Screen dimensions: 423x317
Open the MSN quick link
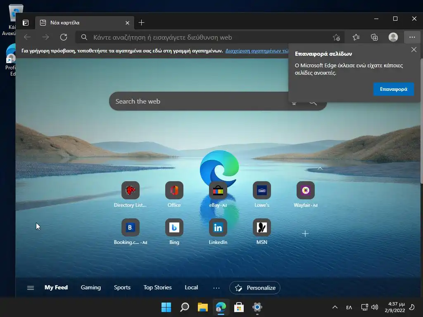tap(261, 232)
